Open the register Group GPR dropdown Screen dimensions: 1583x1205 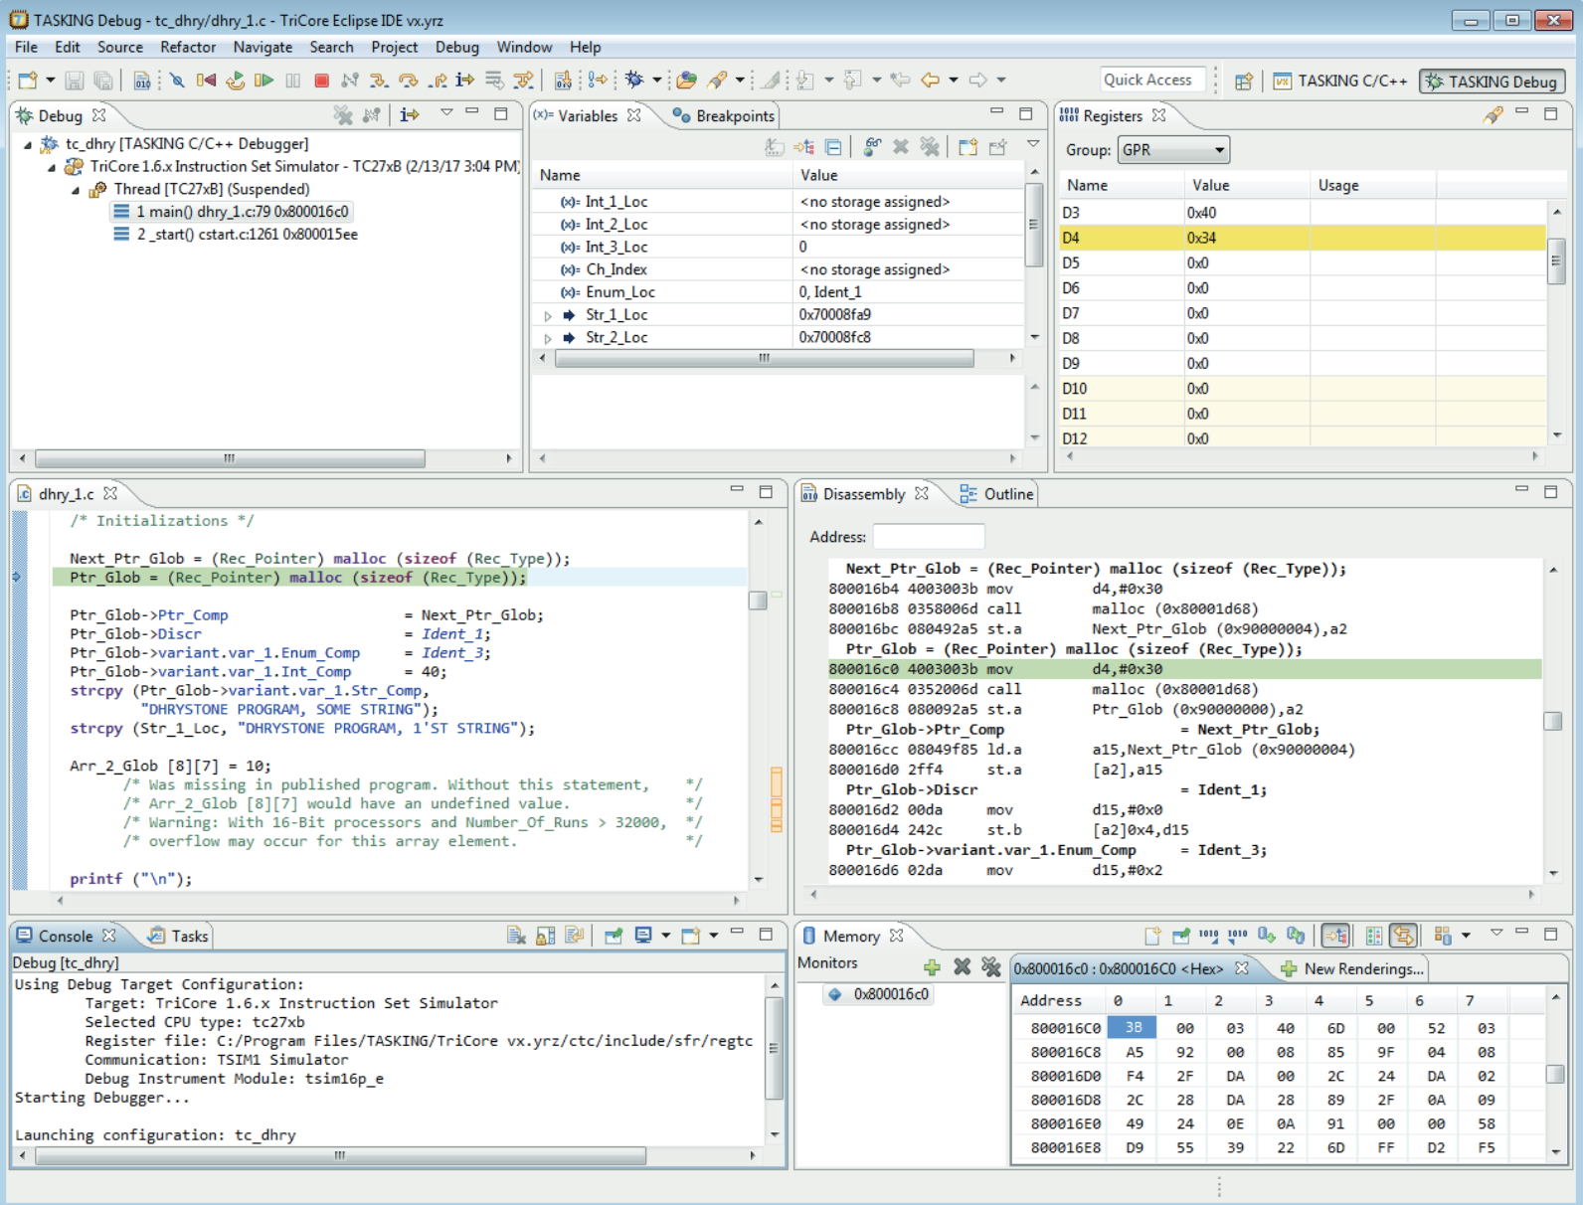click(1173, 150)
